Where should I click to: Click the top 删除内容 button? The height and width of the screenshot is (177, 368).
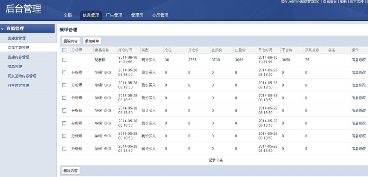pos(71,41)
